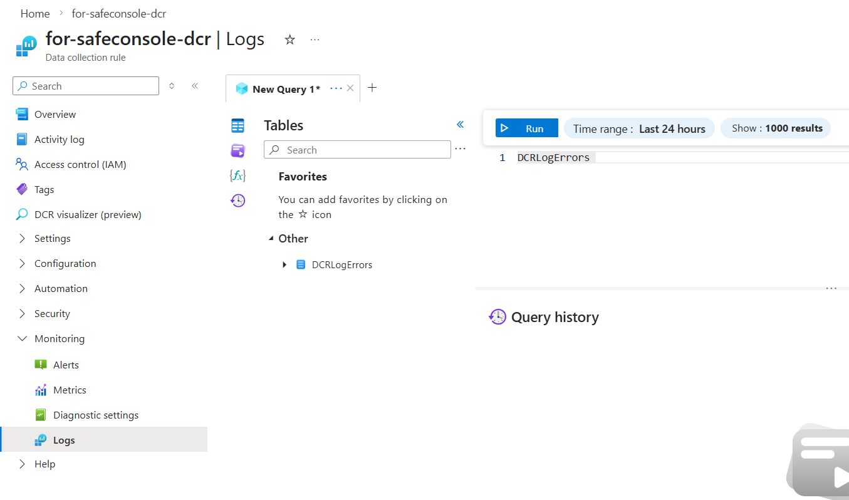
Task: Expand the Automation section
Action: click(23, 288)
